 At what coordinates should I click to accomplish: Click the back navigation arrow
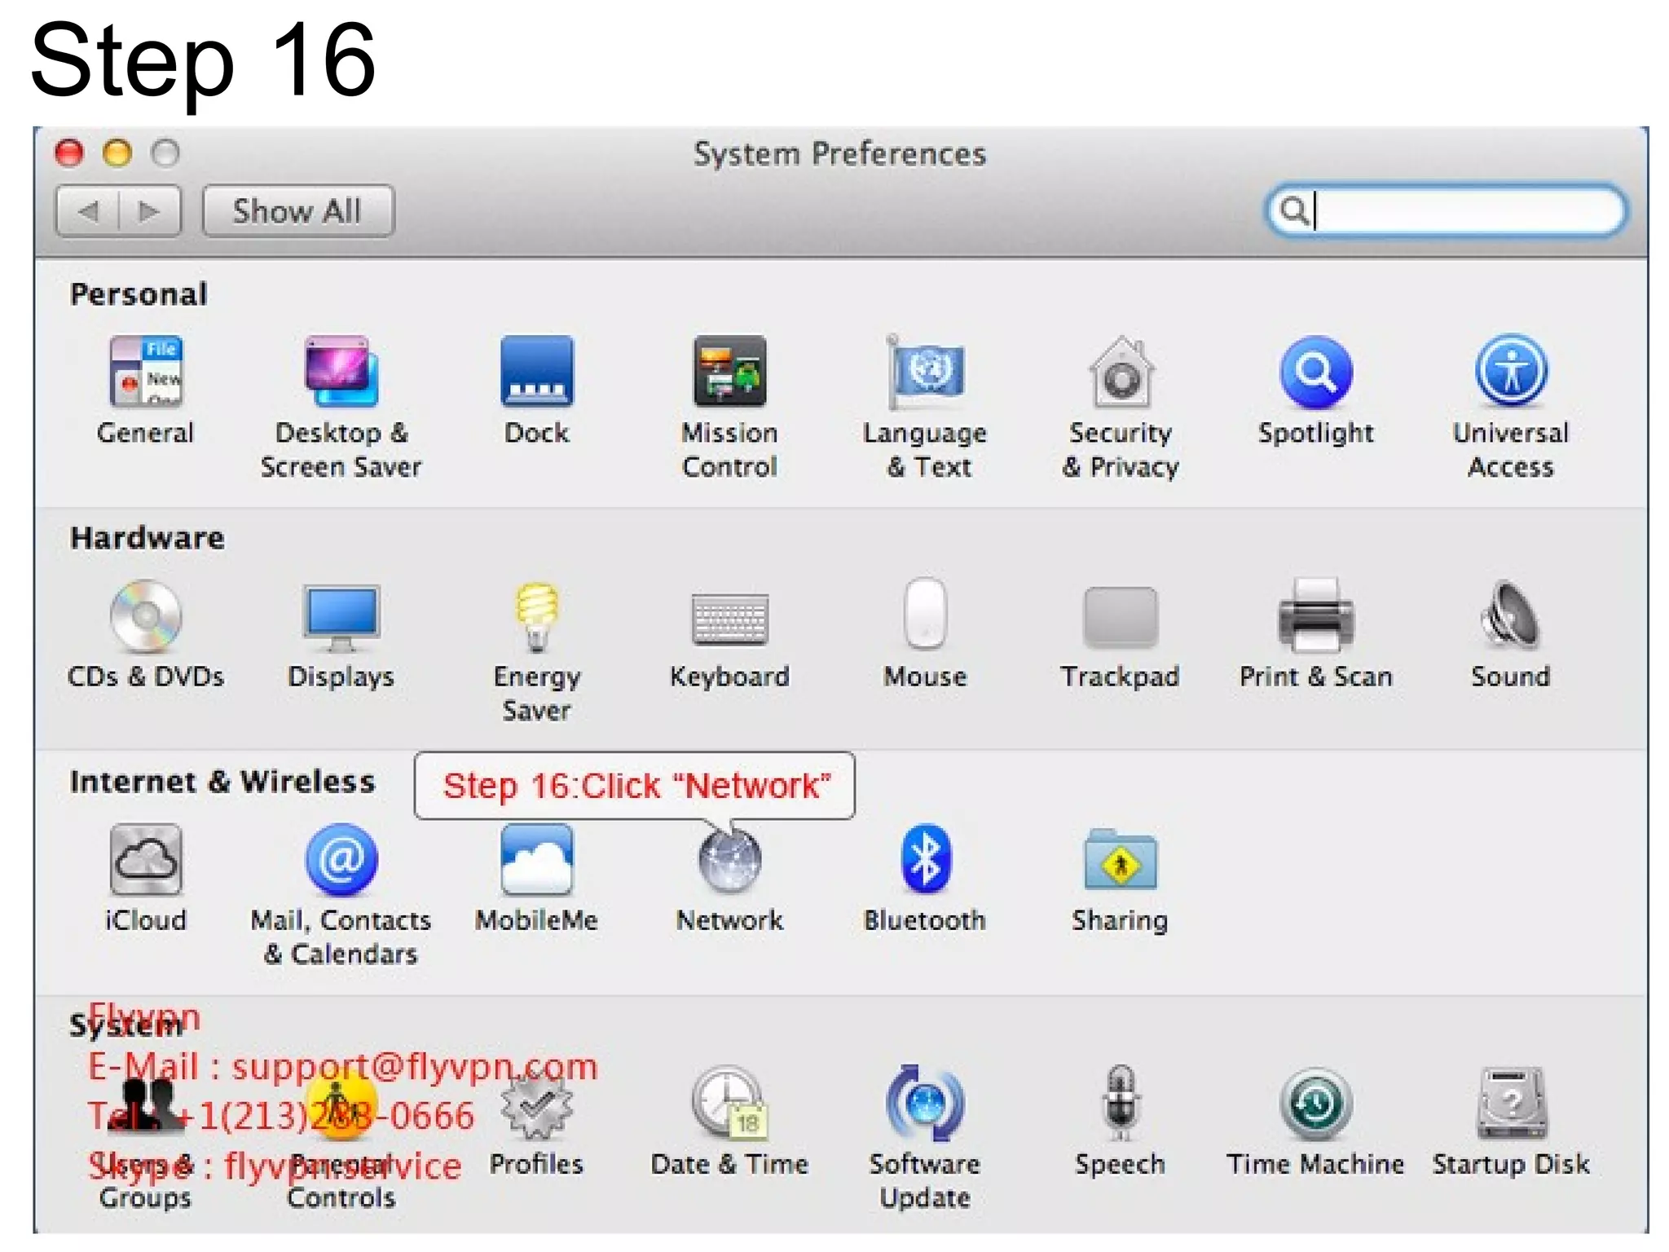pos(88,212)
